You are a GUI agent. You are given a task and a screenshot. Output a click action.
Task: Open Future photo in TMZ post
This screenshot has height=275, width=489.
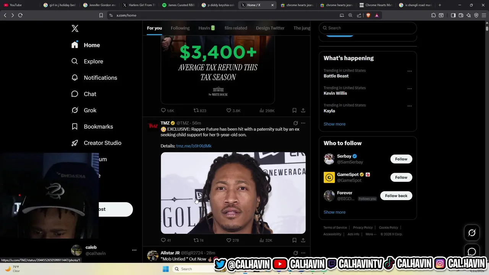pyautogui.click(x=233, y=193)
